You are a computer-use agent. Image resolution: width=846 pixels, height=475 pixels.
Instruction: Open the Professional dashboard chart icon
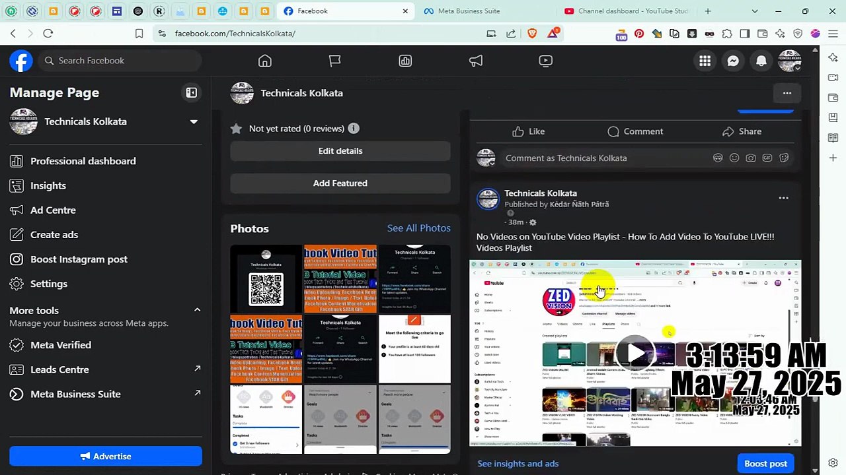pyautogui.click(x=405, y=61)
